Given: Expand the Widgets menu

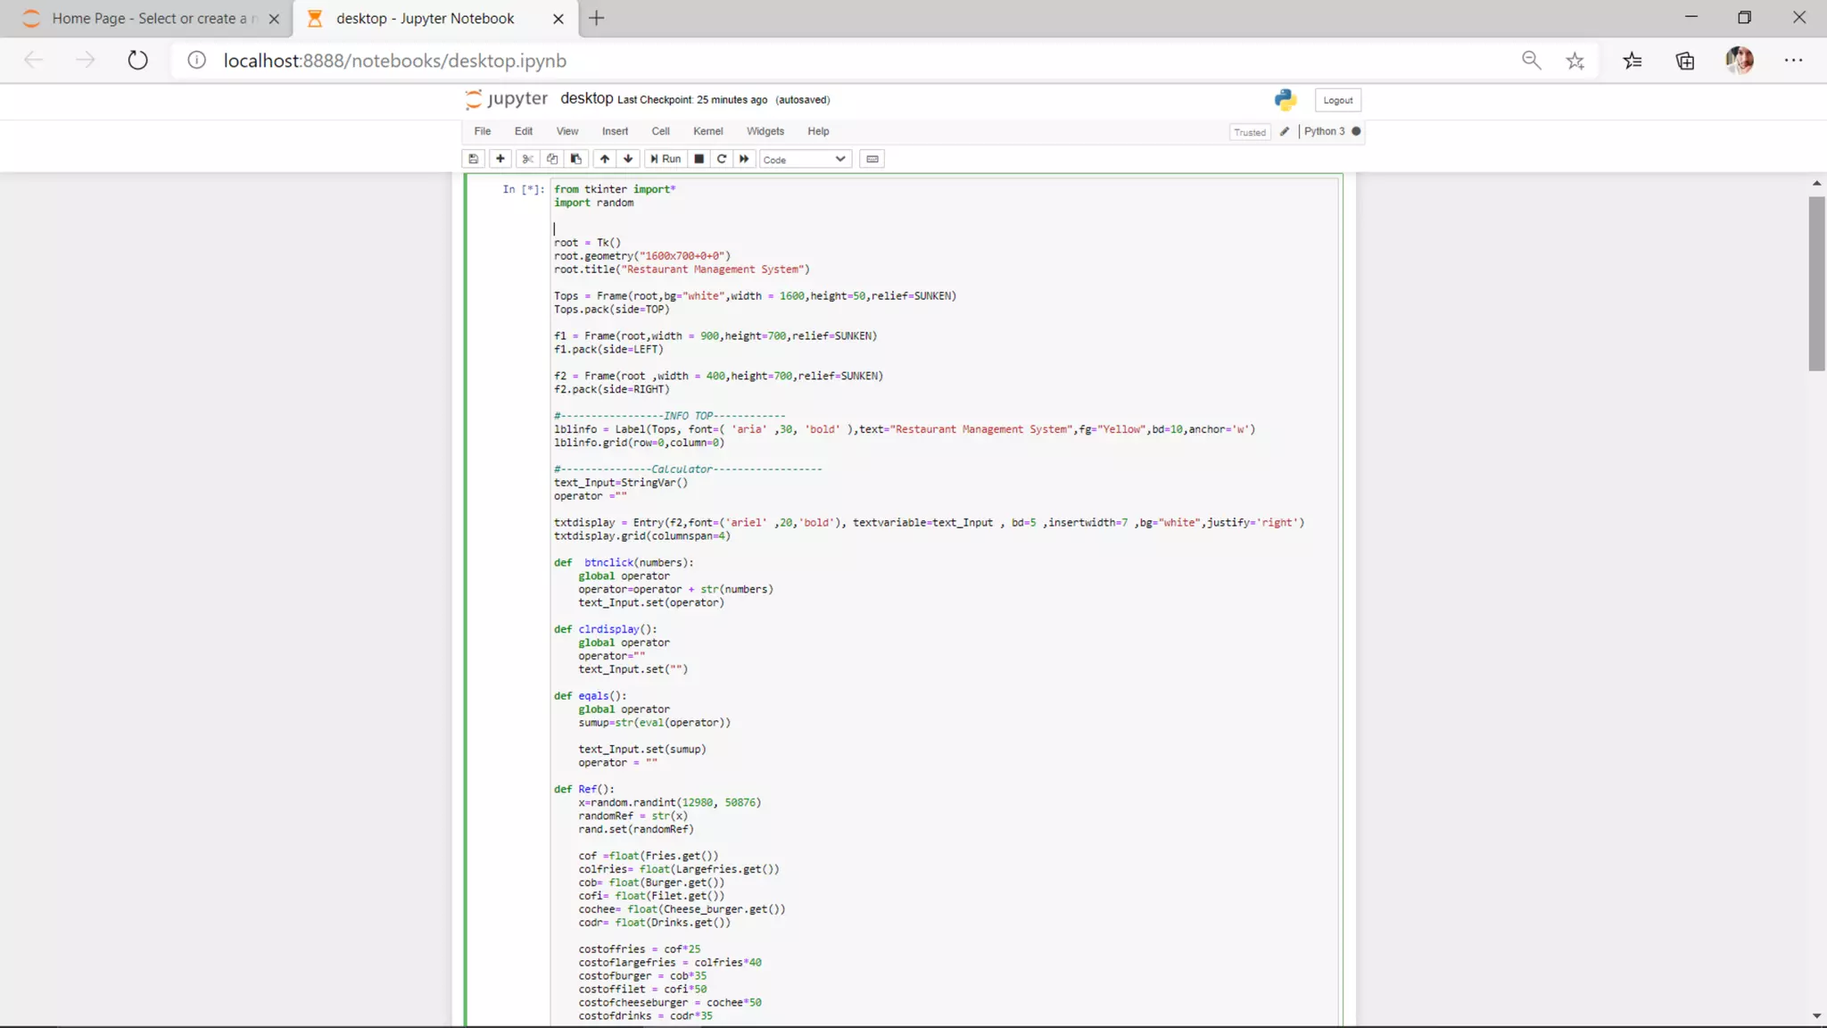Looking at the screenshot, I should (x=765, y=131).
